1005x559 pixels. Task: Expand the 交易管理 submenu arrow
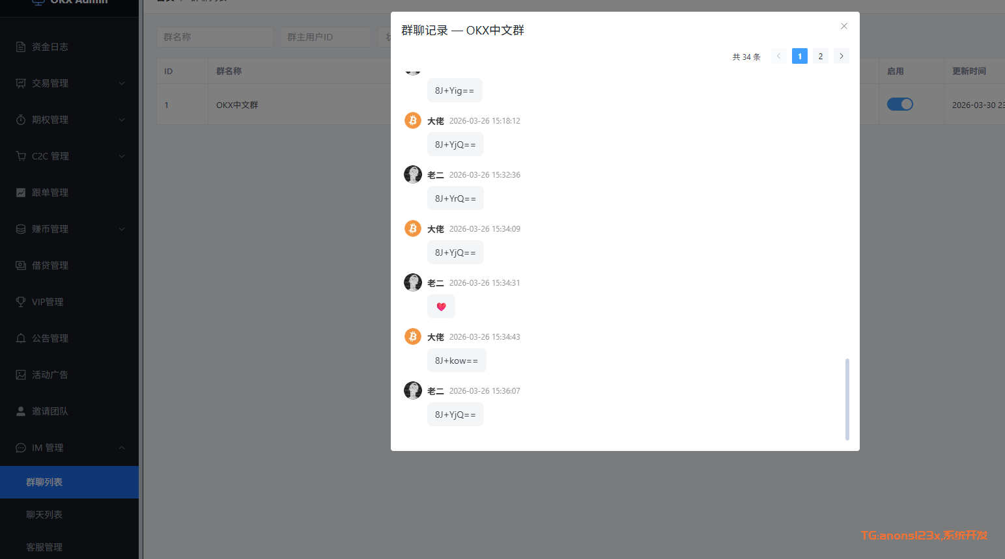coord(122,83)
